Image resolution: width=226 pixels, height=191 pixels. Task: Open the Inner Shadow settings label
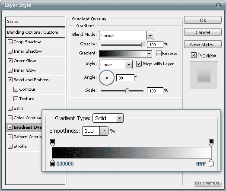[x=28, y=51]
